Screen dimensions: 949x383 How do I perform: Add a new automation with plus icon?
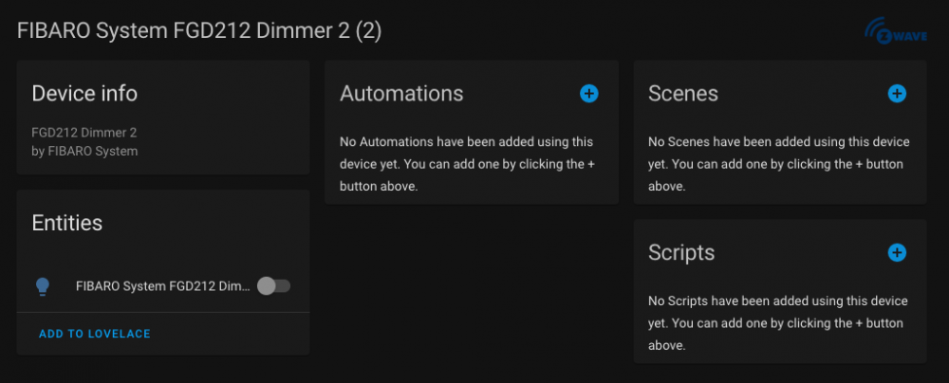[x=588, y=93]
